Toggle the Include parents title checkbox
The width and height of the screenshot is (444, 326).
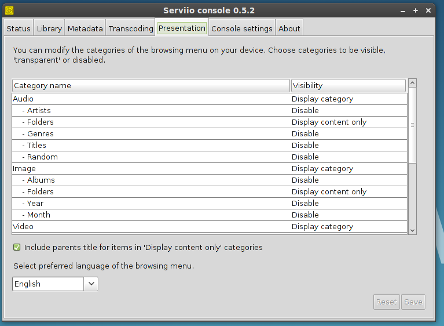click(x=17, y=247)
